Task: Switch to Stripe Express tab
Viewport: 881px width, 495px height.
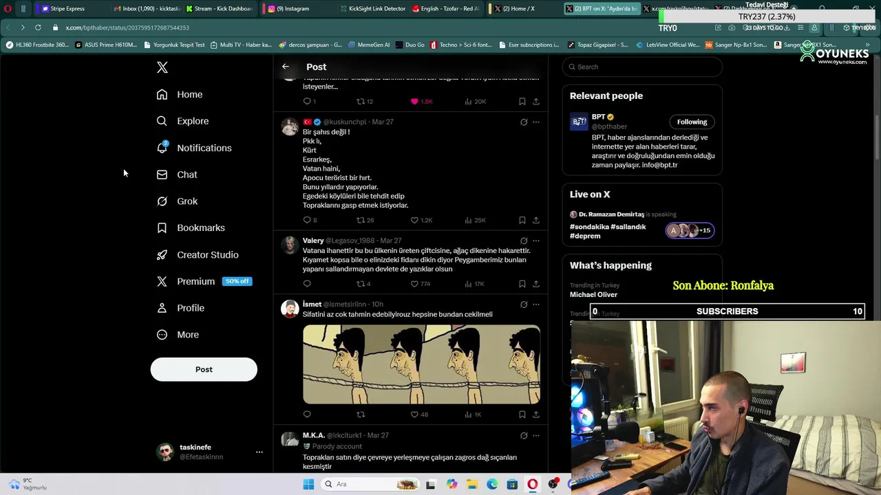Action: pyautogui.click(x=67, y=8)
